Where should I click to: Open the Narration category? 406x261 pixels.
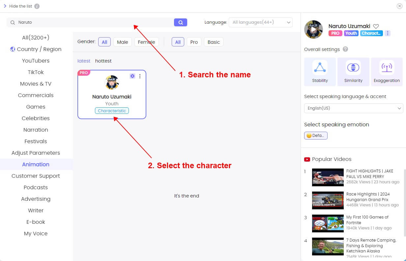click(36, 130)
